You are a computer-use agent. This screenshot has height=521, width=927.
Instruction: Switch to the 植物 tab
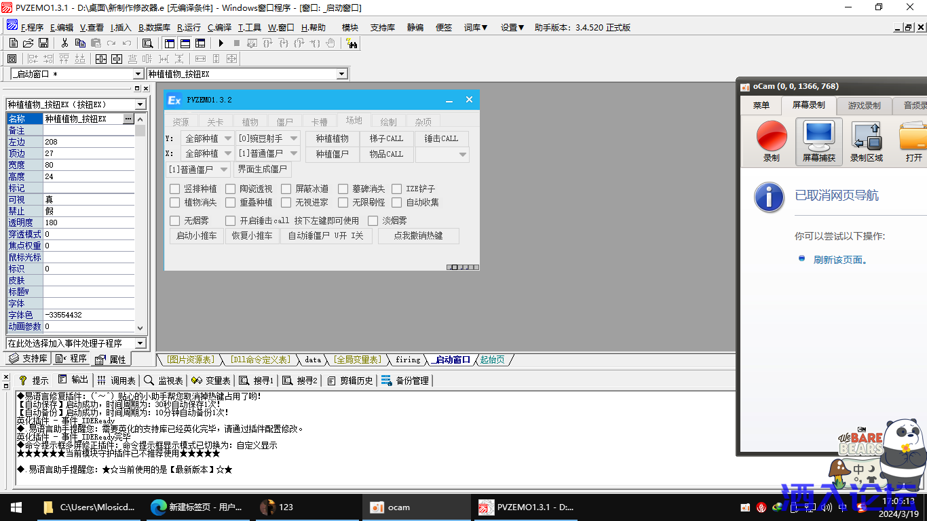coord(250,122)
